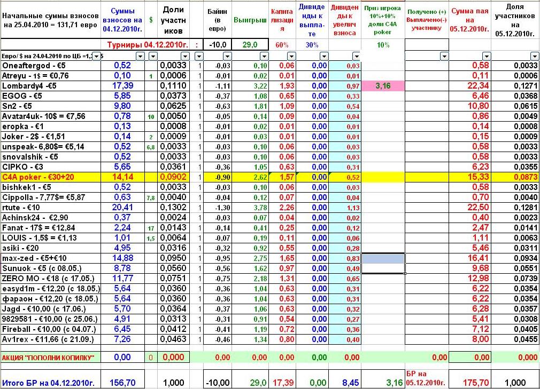Select the Турниры 04.12.2010г. label

click(148, 45)
